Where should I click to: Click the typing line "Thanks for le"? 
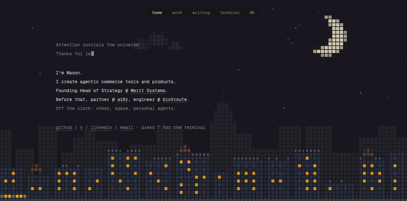click(75, 54)
